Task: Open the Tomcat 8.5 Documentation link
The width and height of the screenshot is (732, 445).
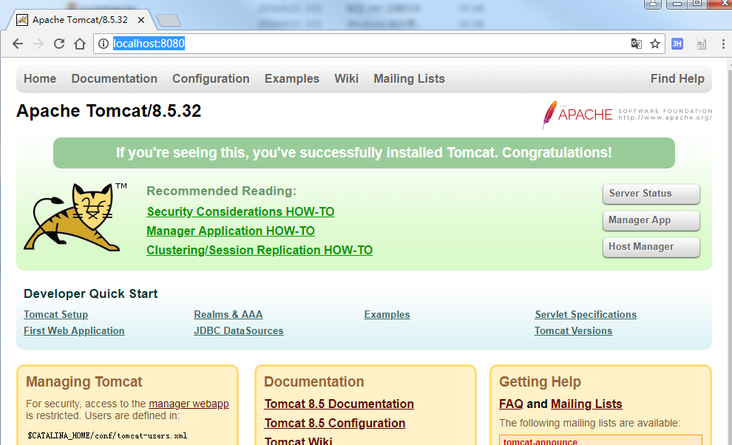Action: tap(339, 404)
